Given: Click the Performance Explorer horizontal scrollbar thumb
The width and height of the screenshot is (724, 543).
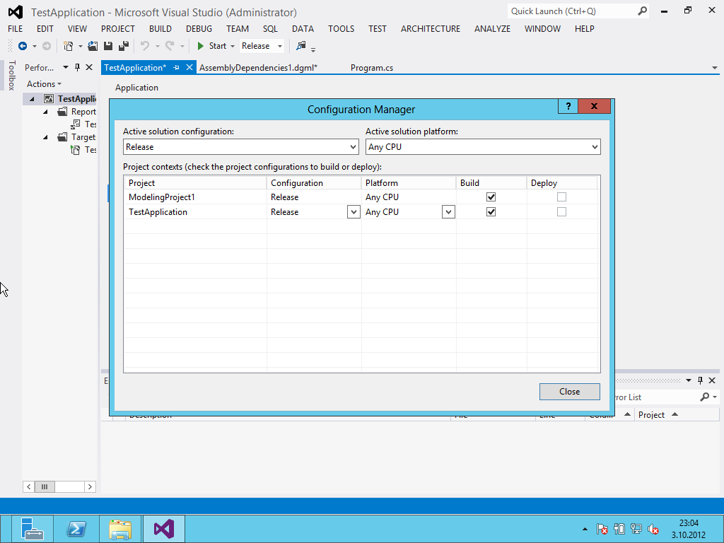Looking at the screenshot, I should click(45, 486).
